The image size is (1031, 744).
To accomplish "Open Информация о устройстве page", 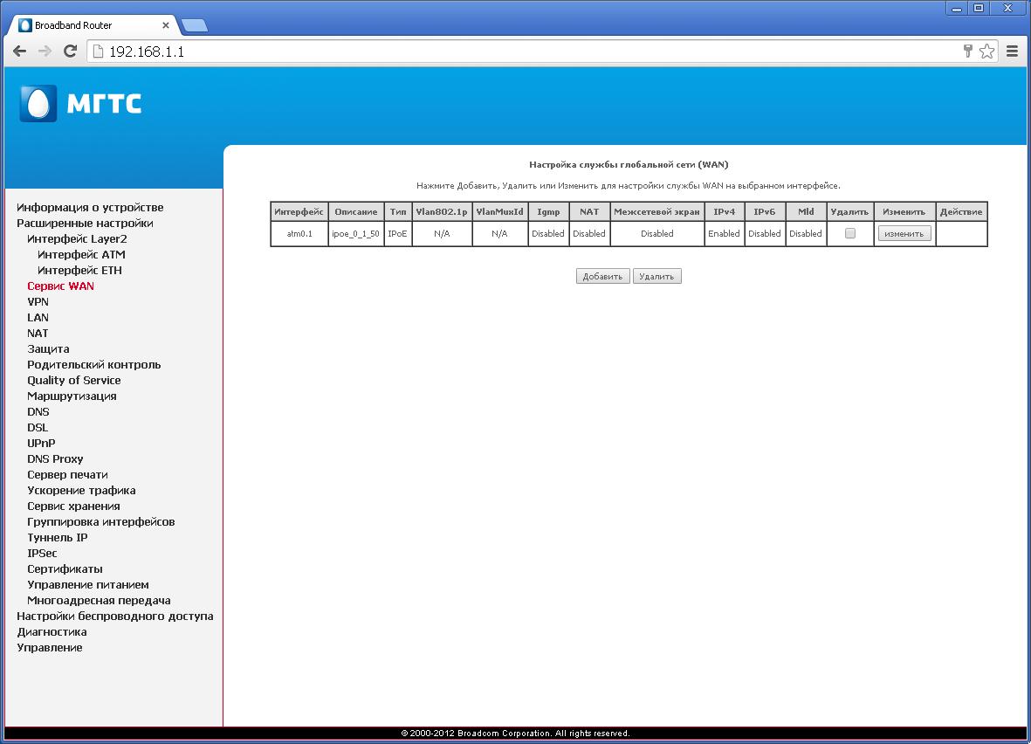I will tap(90, 207).
